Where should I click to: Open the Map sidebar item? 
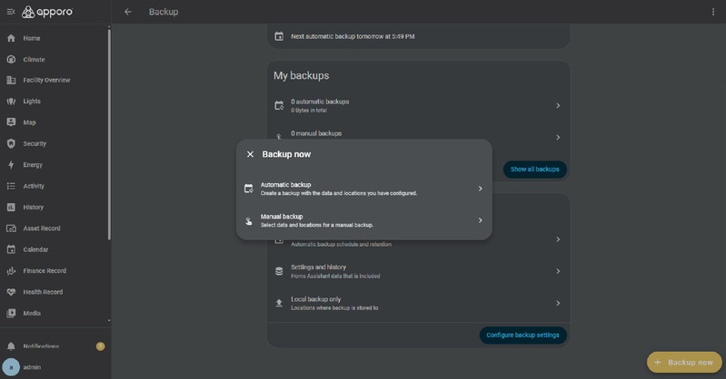pyautogui.click(x=55, y=122)
